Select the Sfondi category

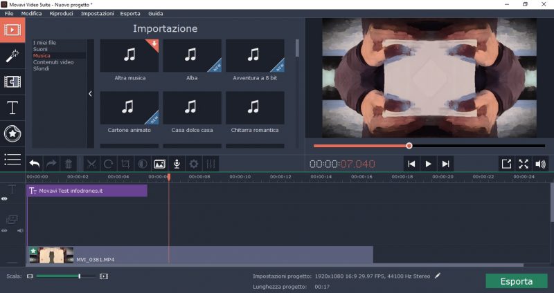click(41, 68)
